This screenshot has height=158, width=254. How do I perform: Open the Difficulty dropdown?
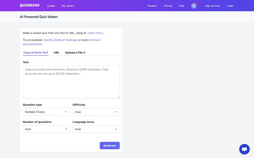point(96,112)
